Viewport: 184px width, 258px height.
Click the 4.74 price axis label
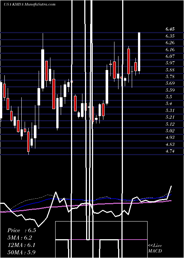coord(170,151)
